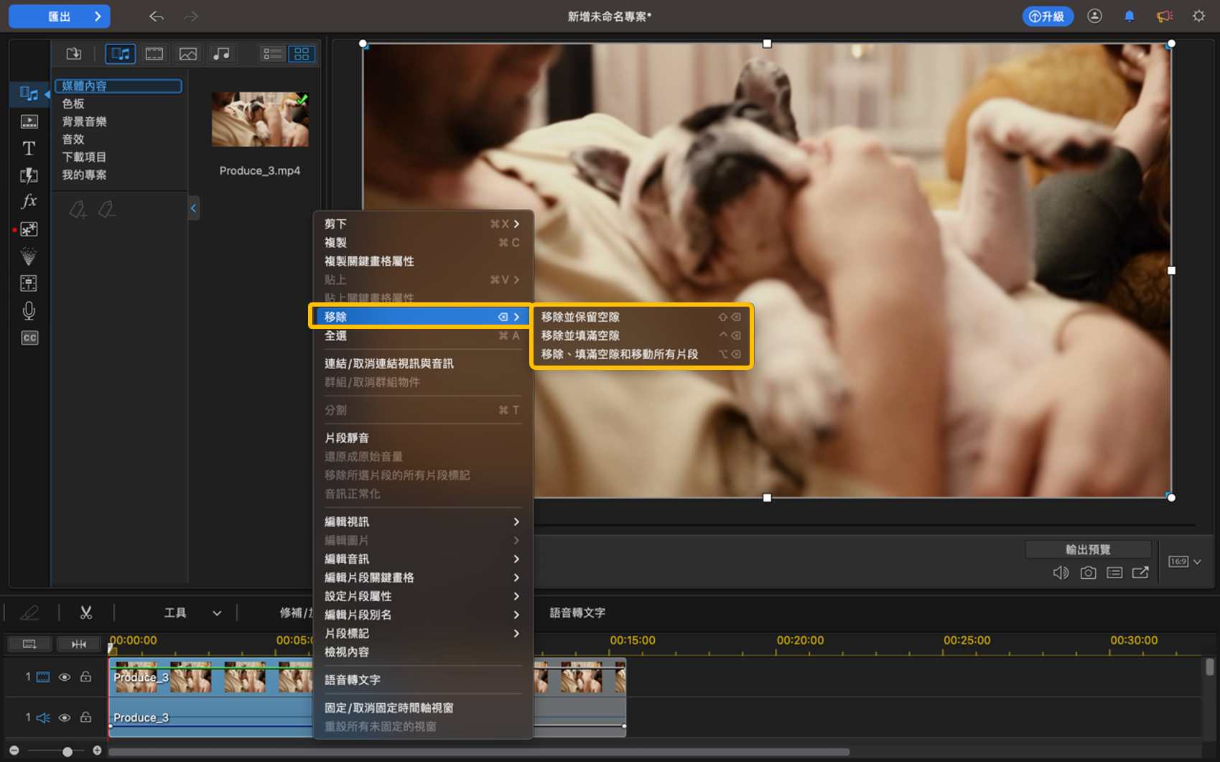Select 複製 in context menu
The height and width of the screenshot is (762, 1220).
pos(423,243)
